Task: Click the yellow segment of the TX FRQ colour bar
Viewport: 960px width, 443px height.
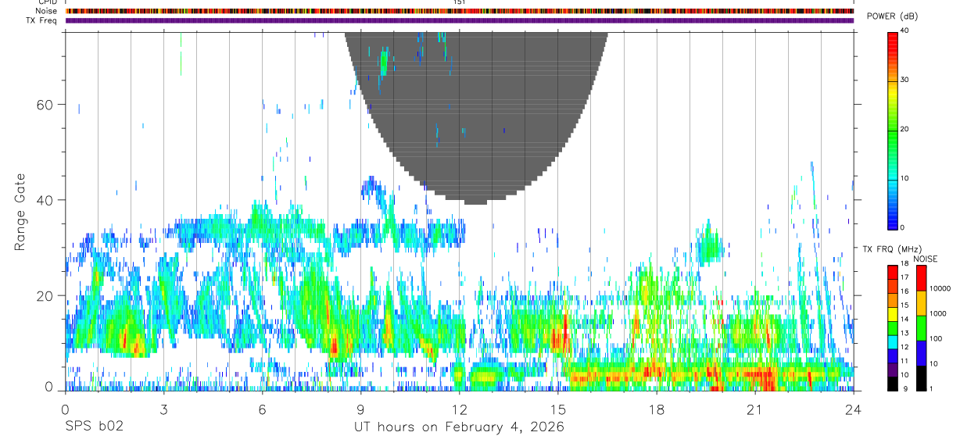Action: 893,314
